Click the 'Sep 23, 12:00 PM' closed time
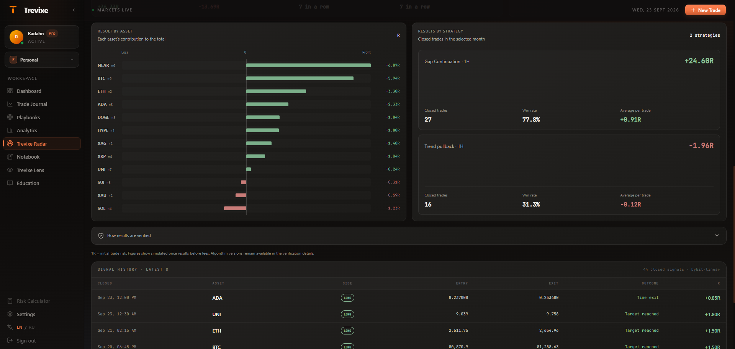Viewport: 735px width, 349px height. click(117, 297)
